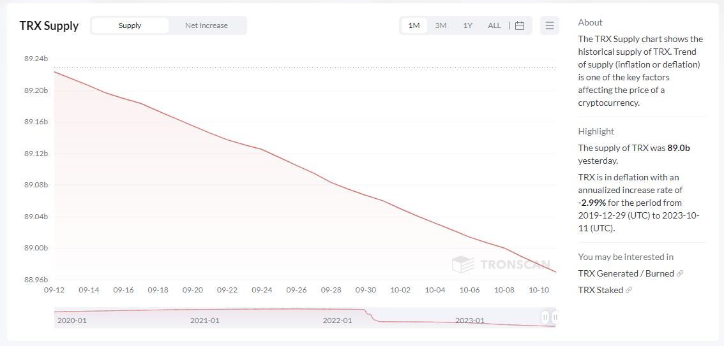Screen dimensions: 724x346
Task: Click the 89.08b y-axis label
Action: (36, 185)
